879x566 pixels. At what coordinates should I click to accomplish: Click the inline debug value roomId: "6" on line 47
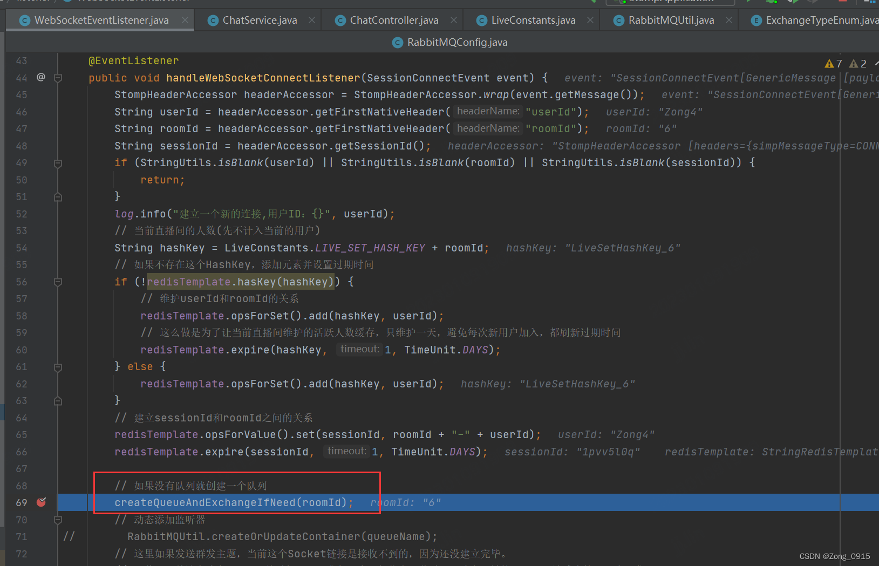tap(641, 129)
